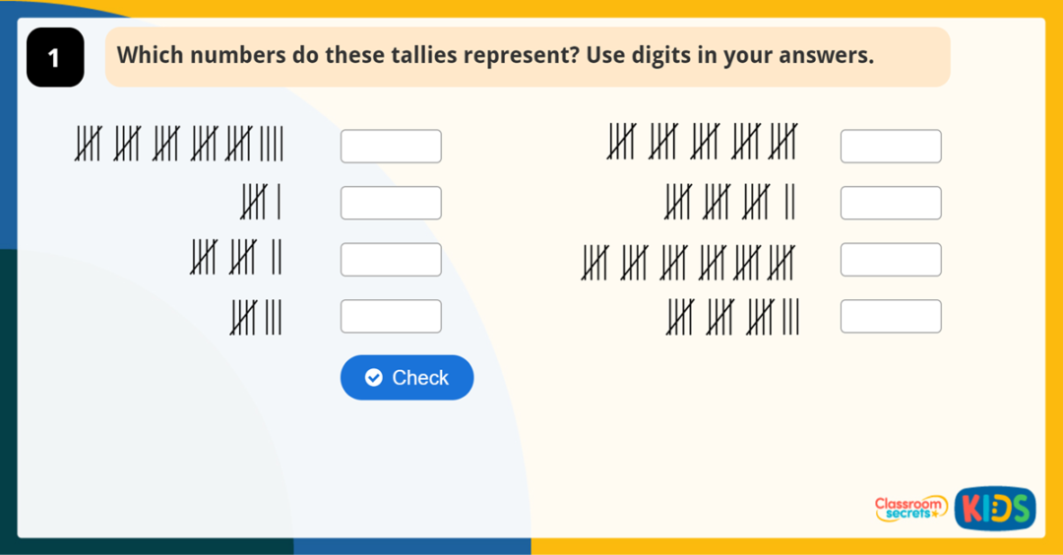The image size is (1063, 555).
Task: Click the question text about tallies
Action: [x=495, y=55]
